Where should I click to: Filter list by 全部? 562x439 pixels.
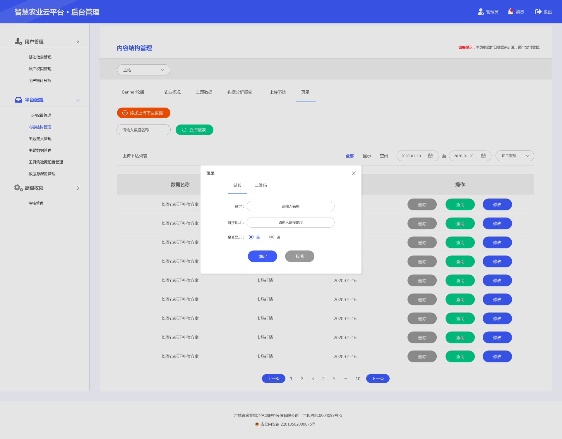[350, 156]
